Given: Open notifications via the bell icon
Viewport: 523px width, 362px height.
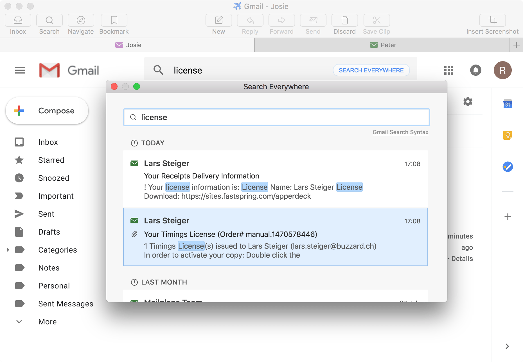Looking at the screenshot, I should (x=476, y=70).
